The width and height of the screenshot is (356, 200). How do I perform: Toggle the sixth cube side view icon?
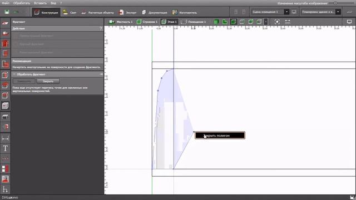point(259,22)
